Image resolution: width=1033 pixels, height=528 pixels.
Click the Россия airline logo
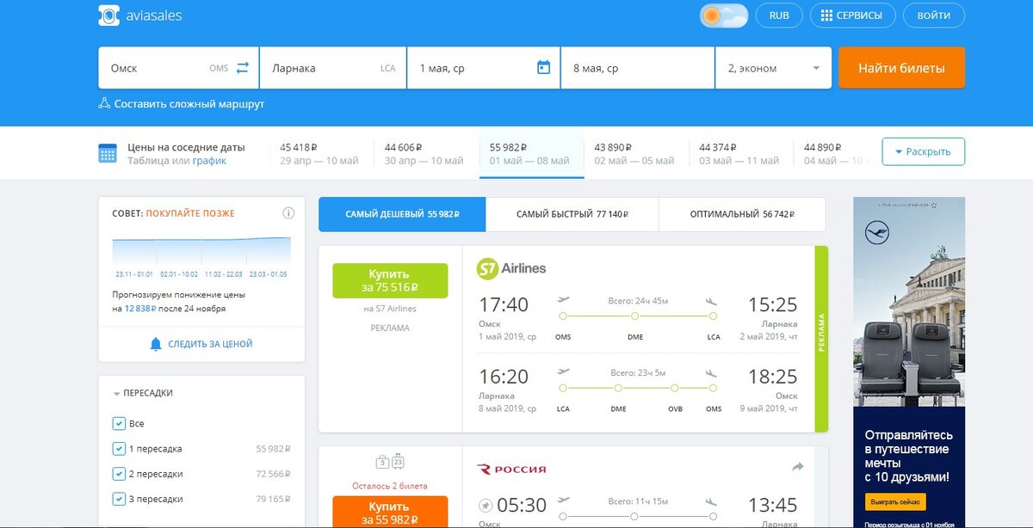(511, 469)
